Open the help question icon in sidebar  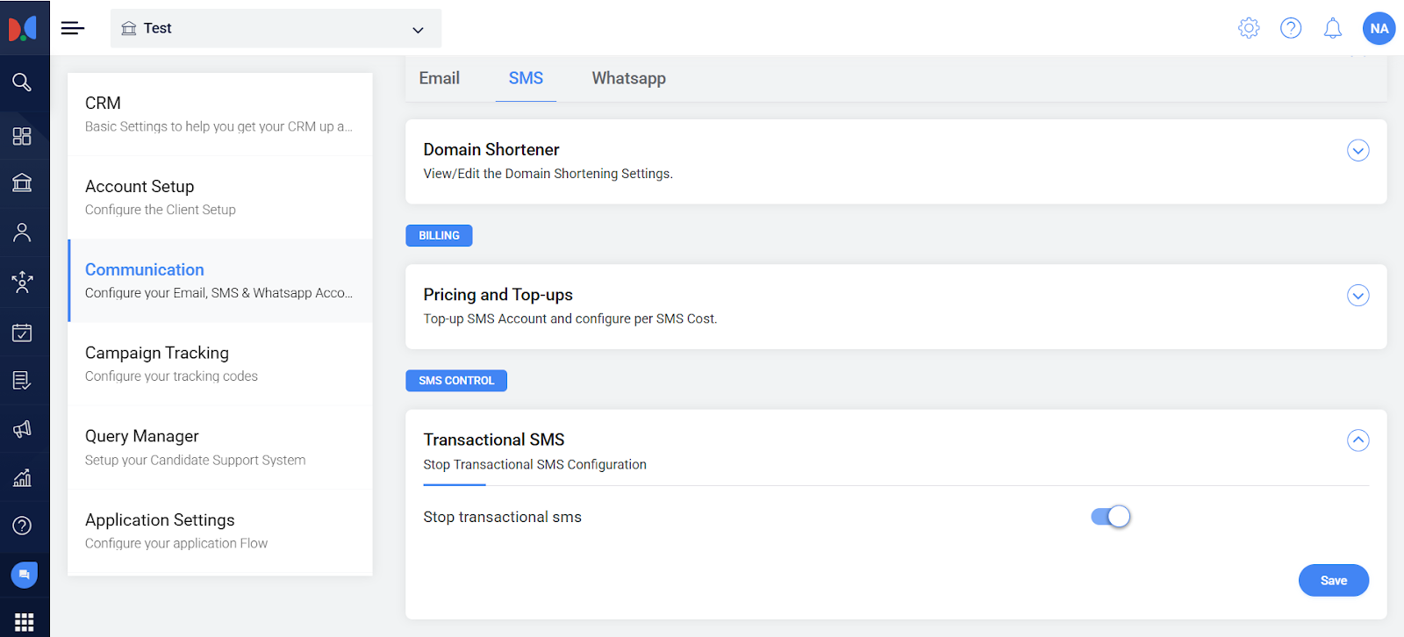point(22,526)
